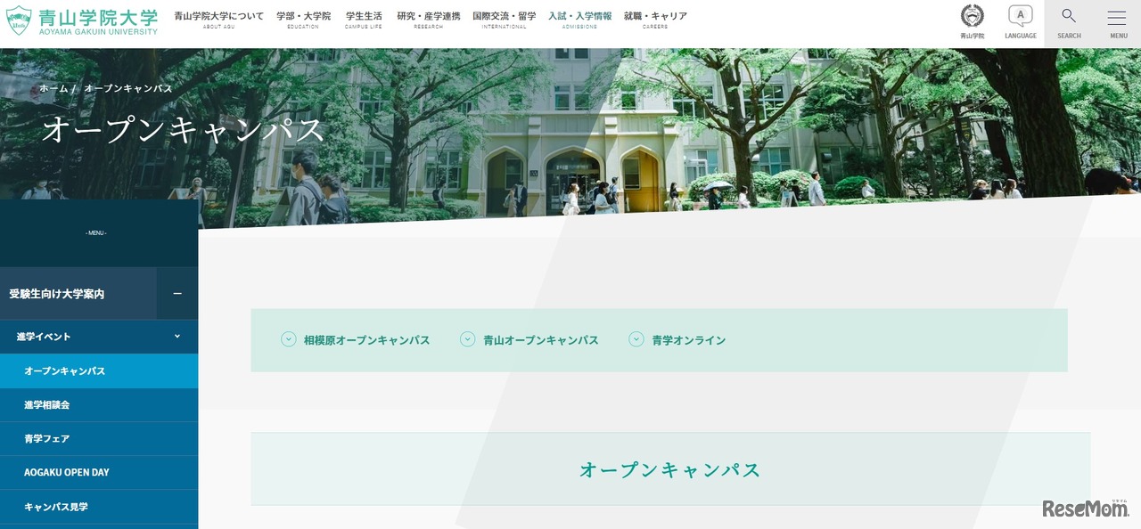Open 学生生活 menu

point(364,20)
